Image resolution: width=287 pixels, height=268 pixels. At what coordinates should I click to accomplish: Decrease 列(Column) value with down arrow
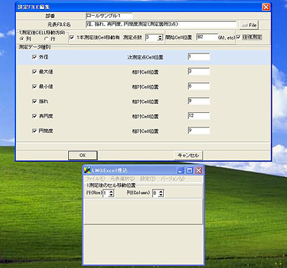pyautogui.click(x=161, y=195)
